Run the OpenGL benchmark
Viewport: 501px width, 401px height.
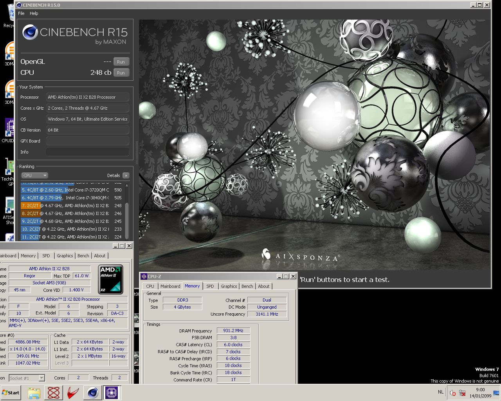click(x=121, y=62)
